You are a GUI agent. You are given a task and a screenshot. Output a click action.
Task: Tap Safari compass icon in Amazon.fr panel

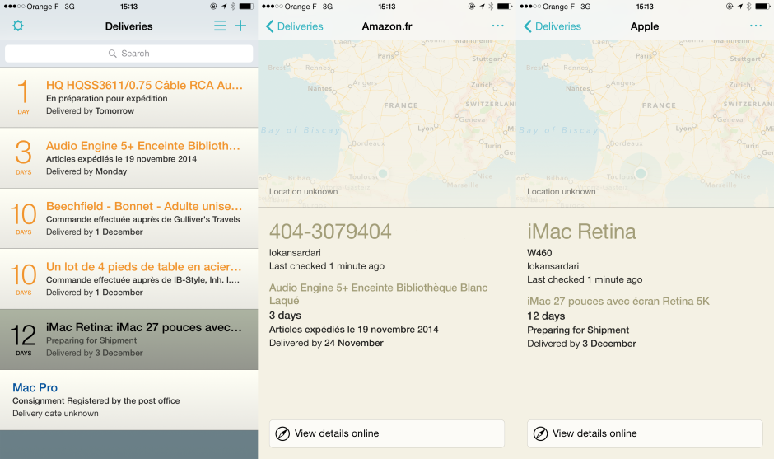[282, 433]
